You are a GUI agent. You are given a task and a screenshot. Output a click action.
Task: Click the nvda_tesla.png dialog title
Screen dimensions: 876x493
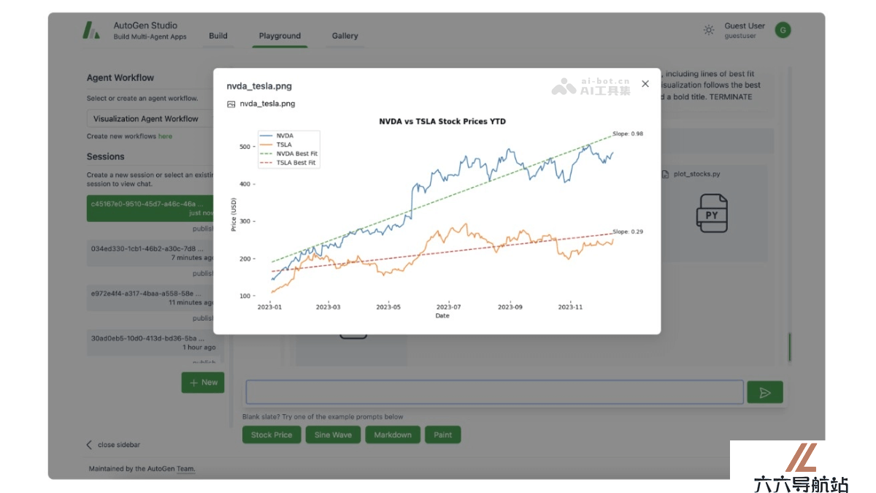coord(259,86)
